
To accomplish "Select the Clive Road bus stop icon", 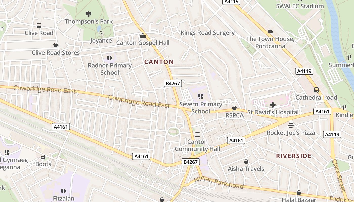I will point(39,26).
